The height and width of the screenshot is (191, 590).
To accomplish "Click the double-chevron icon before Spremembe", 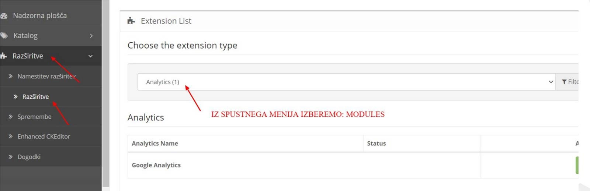I will coord(11,117).
